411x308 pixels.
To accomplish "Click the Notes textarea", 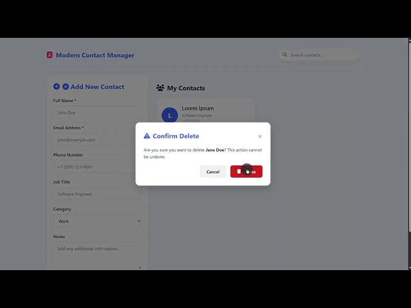I will click(x=97, y=255).
